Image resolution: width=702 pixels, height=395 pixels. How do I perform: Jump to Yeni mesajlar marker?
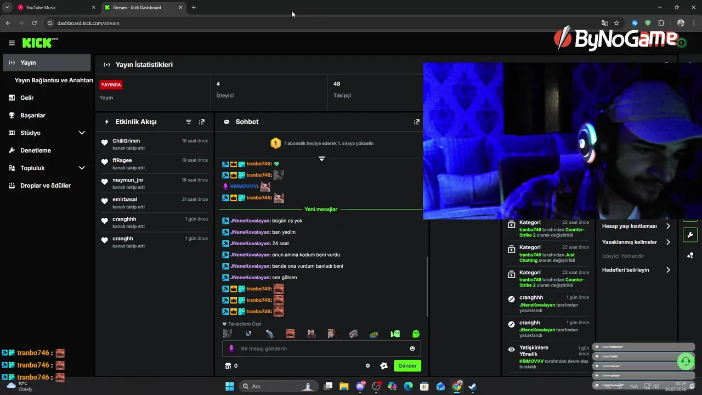click(x=321, y=209)
